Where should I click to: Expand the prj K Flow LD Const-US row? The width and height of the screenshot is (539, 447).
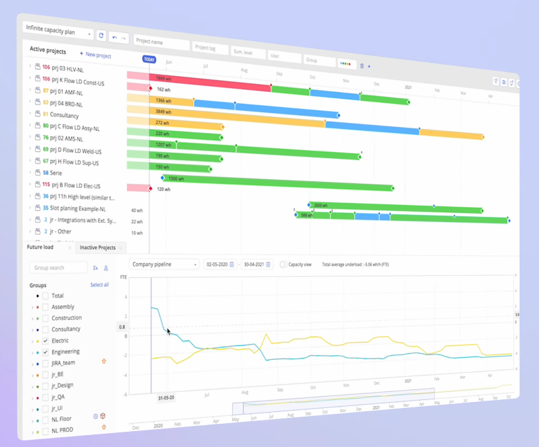(30, 77)
